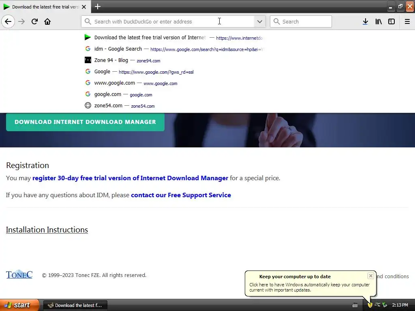Expand the address bar history dropdown

(260, 21)
